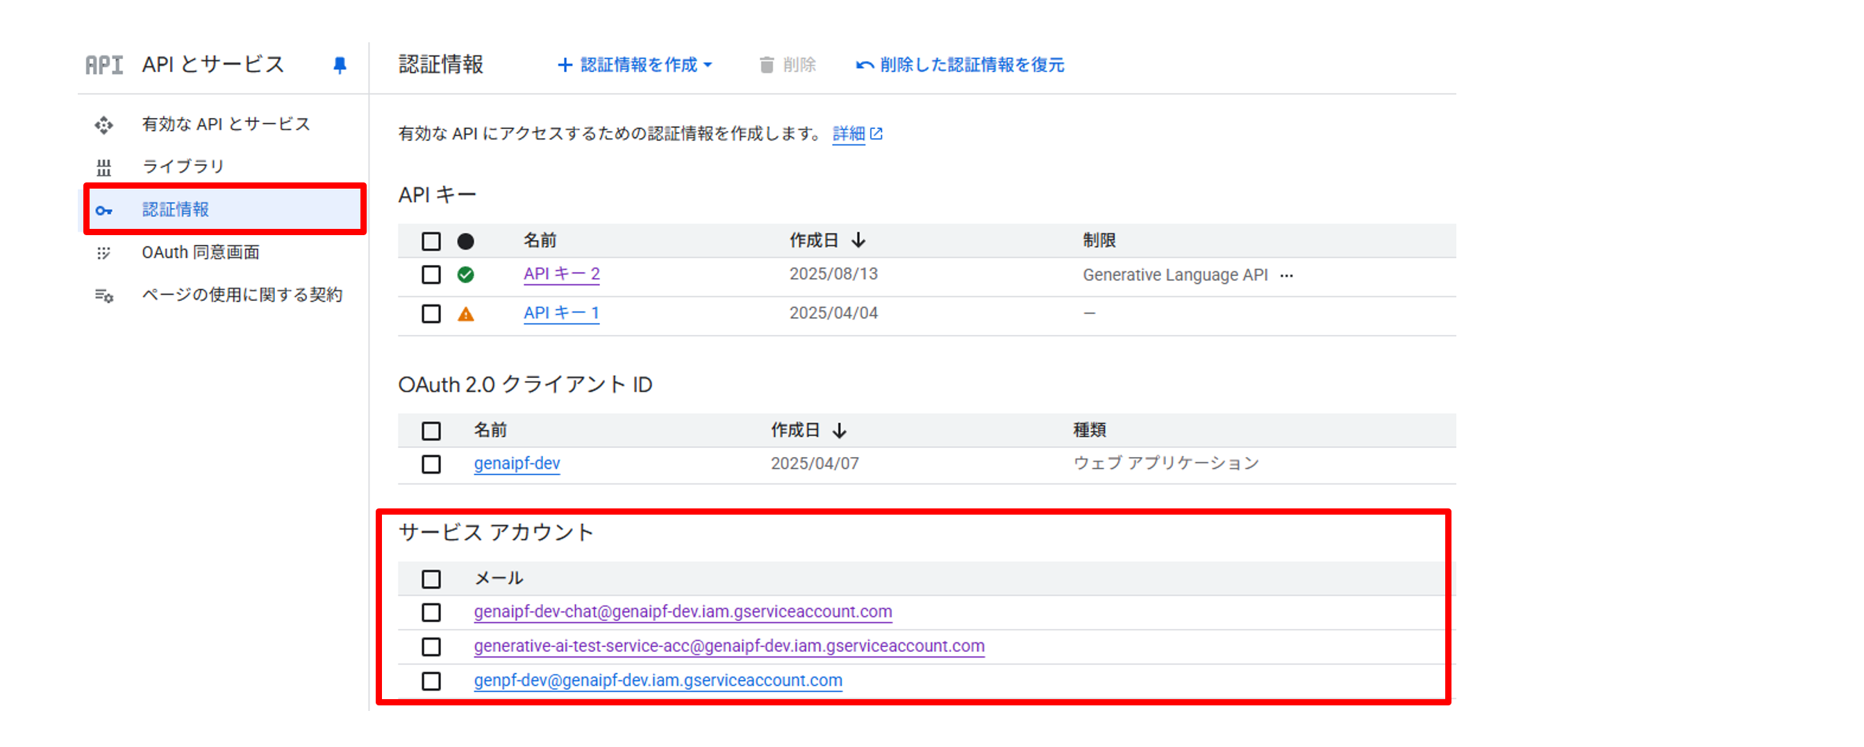Check the API キー 2 row checkbox

click(431, 275)
